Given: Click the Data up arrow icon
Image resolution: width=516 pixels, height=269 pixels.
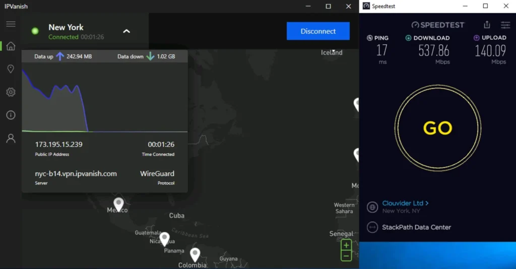Looking at the screenshot, I should (60, 56).
